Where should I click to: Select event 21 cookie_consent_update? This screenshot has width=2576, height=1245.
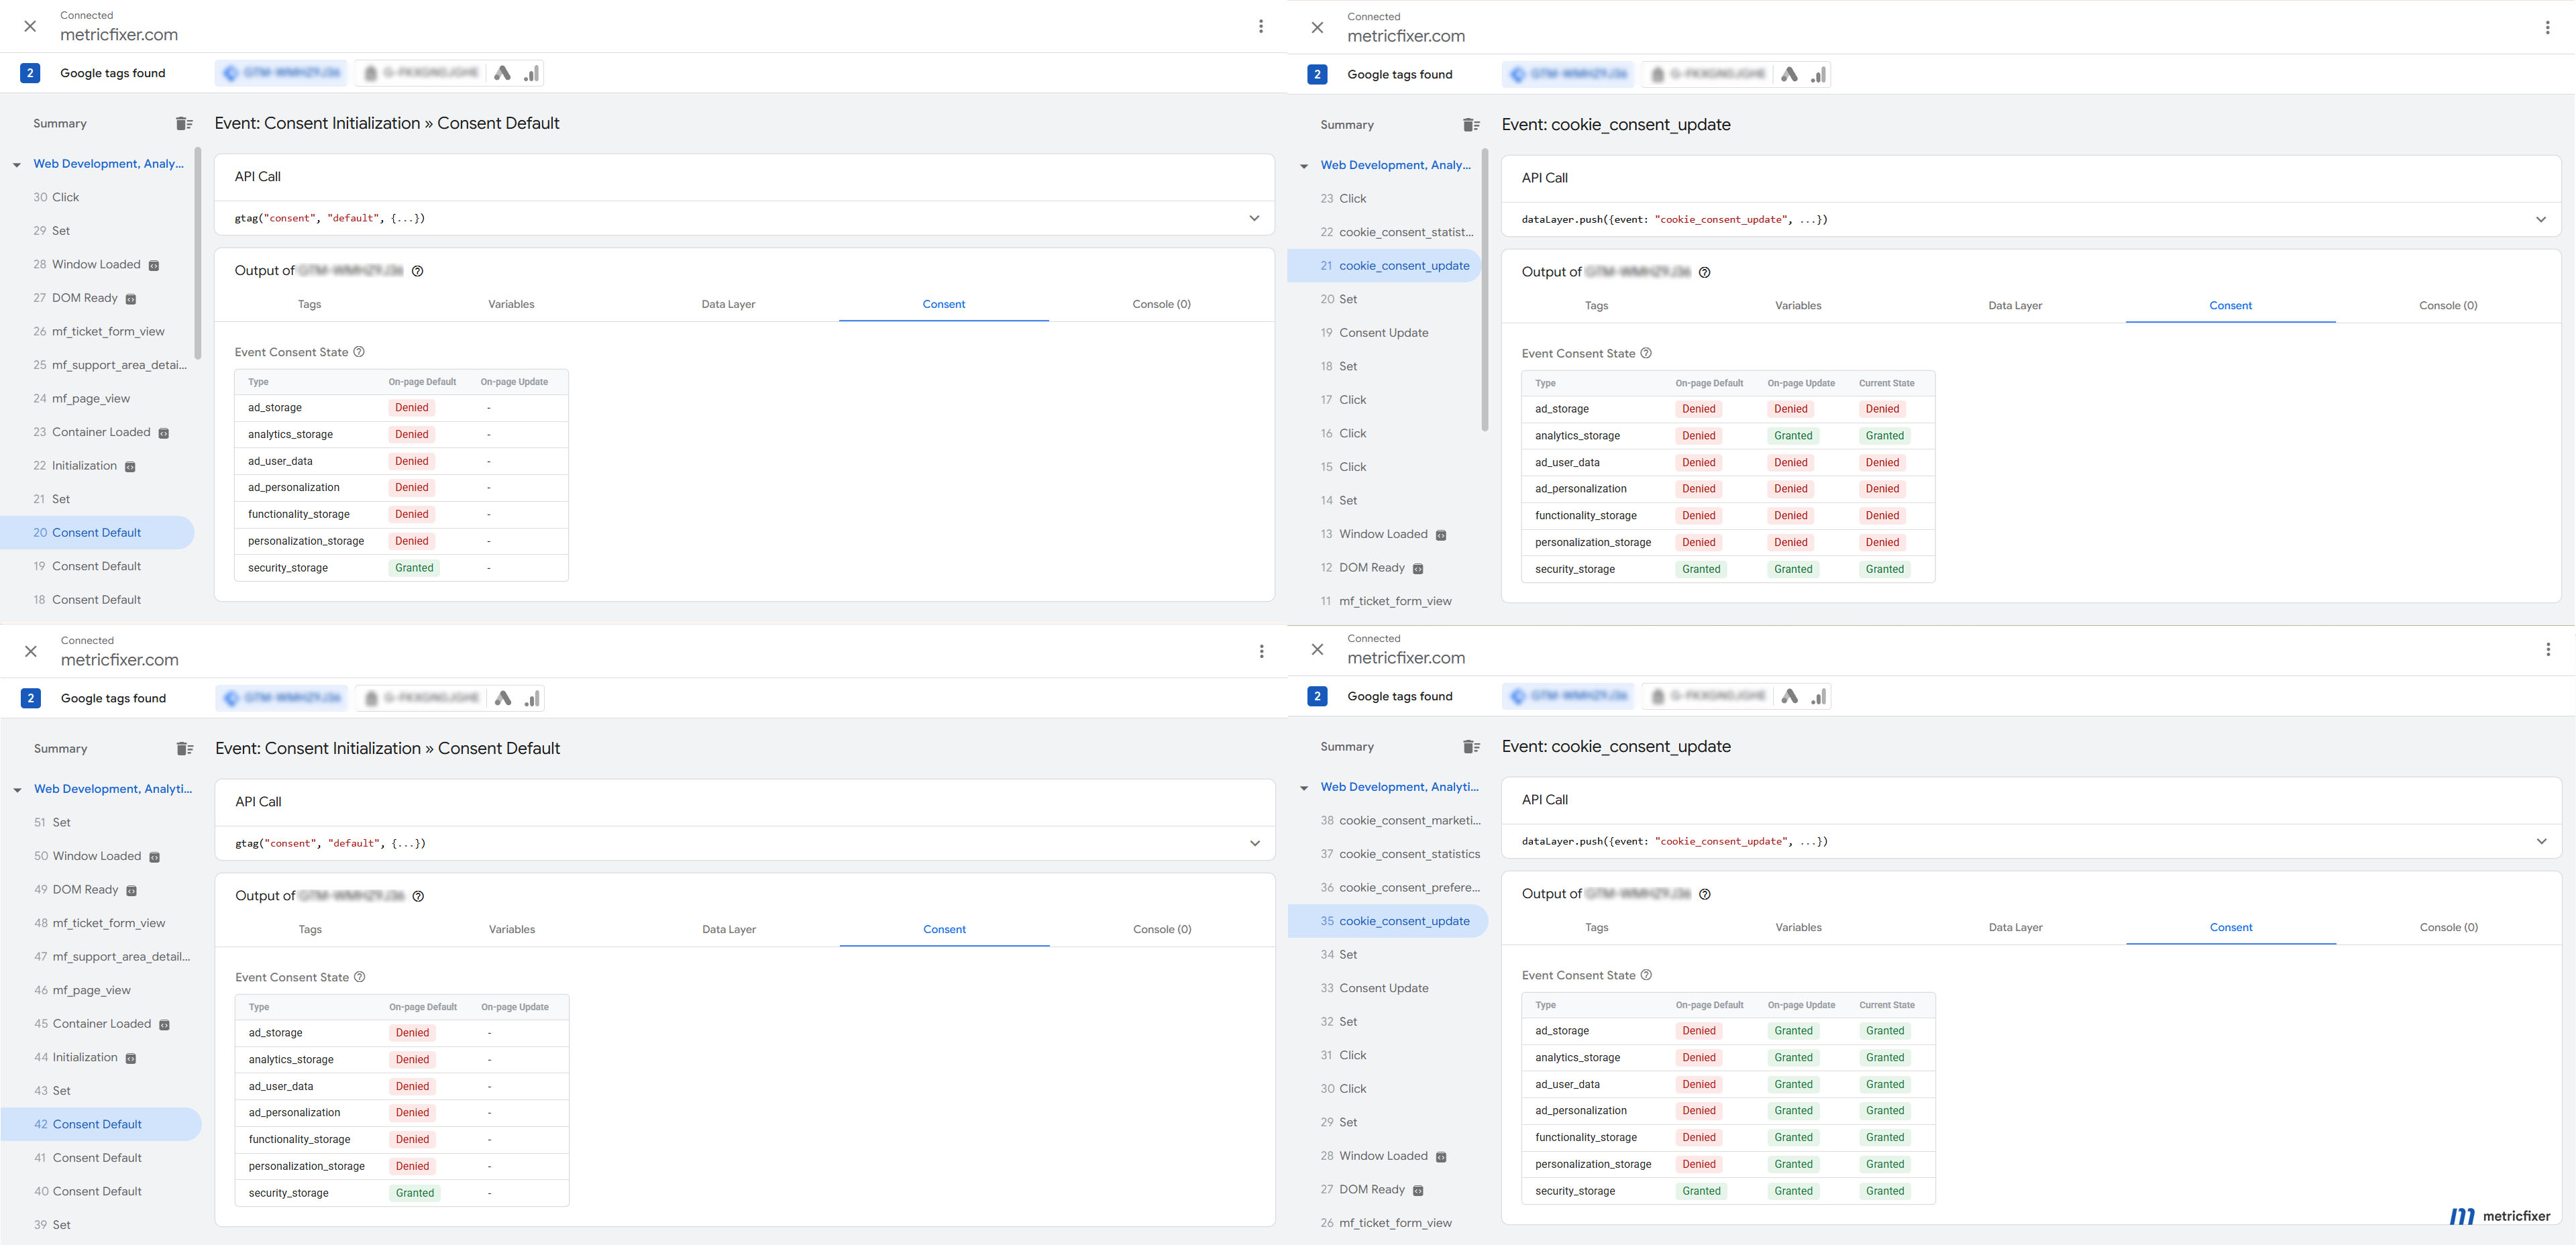[x=1384, y=266]
